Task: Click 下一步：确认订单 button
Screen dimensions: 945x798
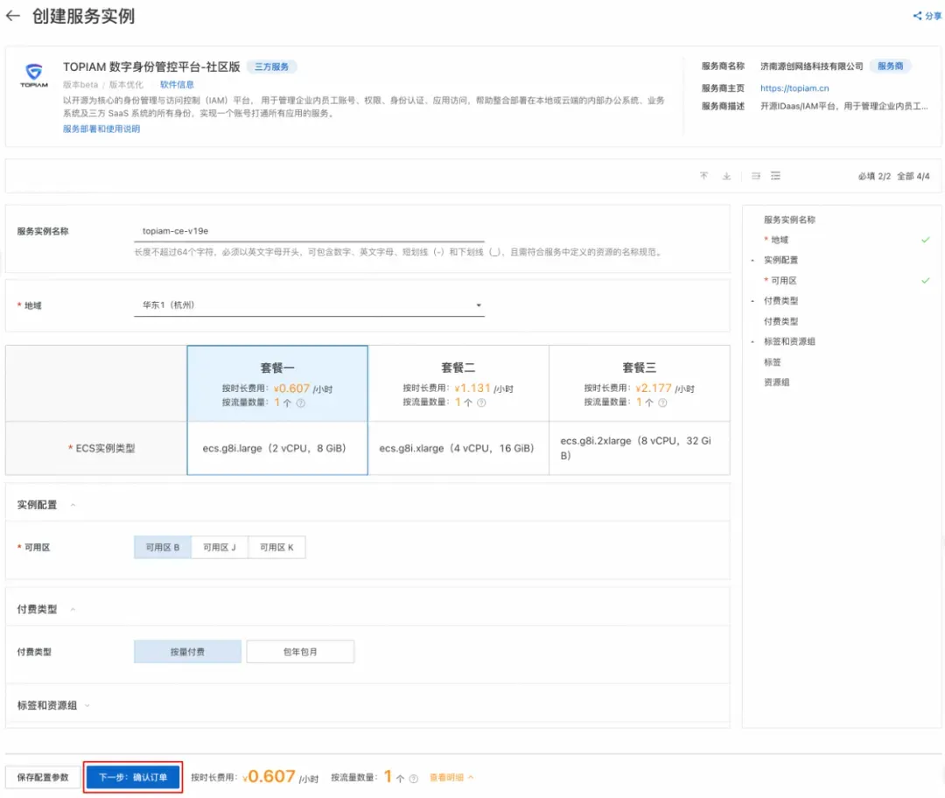Action: point(133,778)
